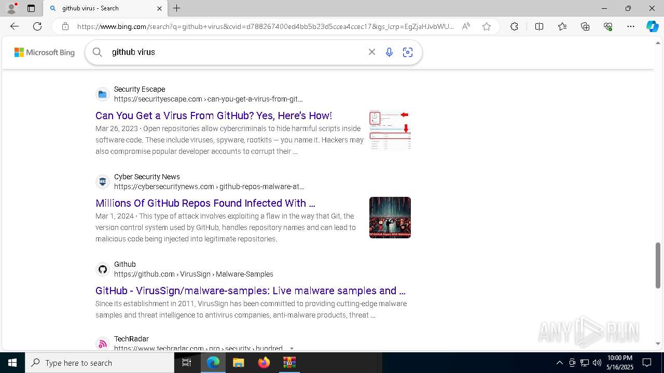The height and width of the screenshot is (373, 664).
Task: Close the 'github virus - Search' tab
Action: [160, 8]
